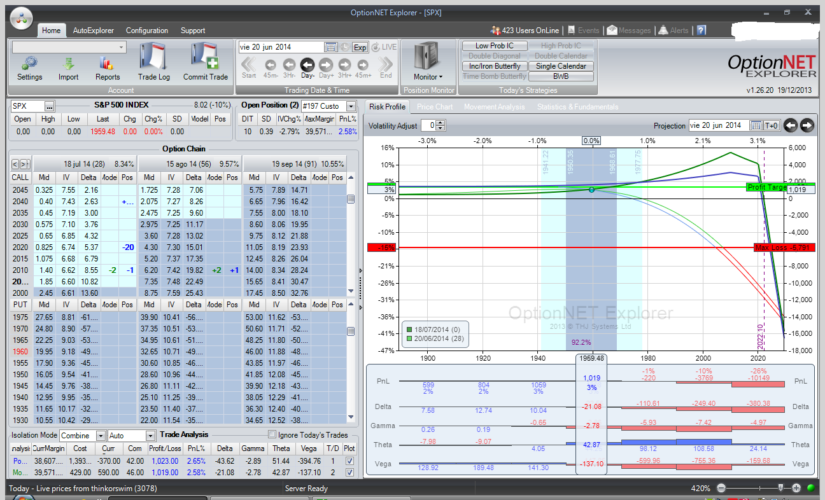Image resolution: width=825 pixels, height=500 pixels.
Task: Toggle Plot checkbox for second trade row
Action: coord(349,473)
